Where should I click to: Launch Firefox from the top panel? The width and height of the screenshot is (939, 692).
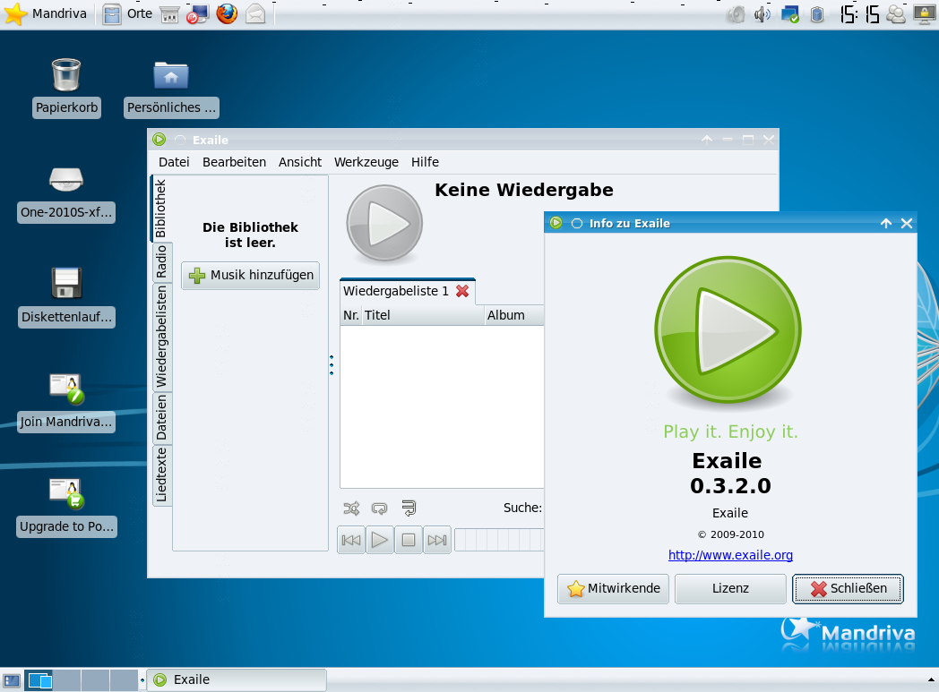(227, 14)
